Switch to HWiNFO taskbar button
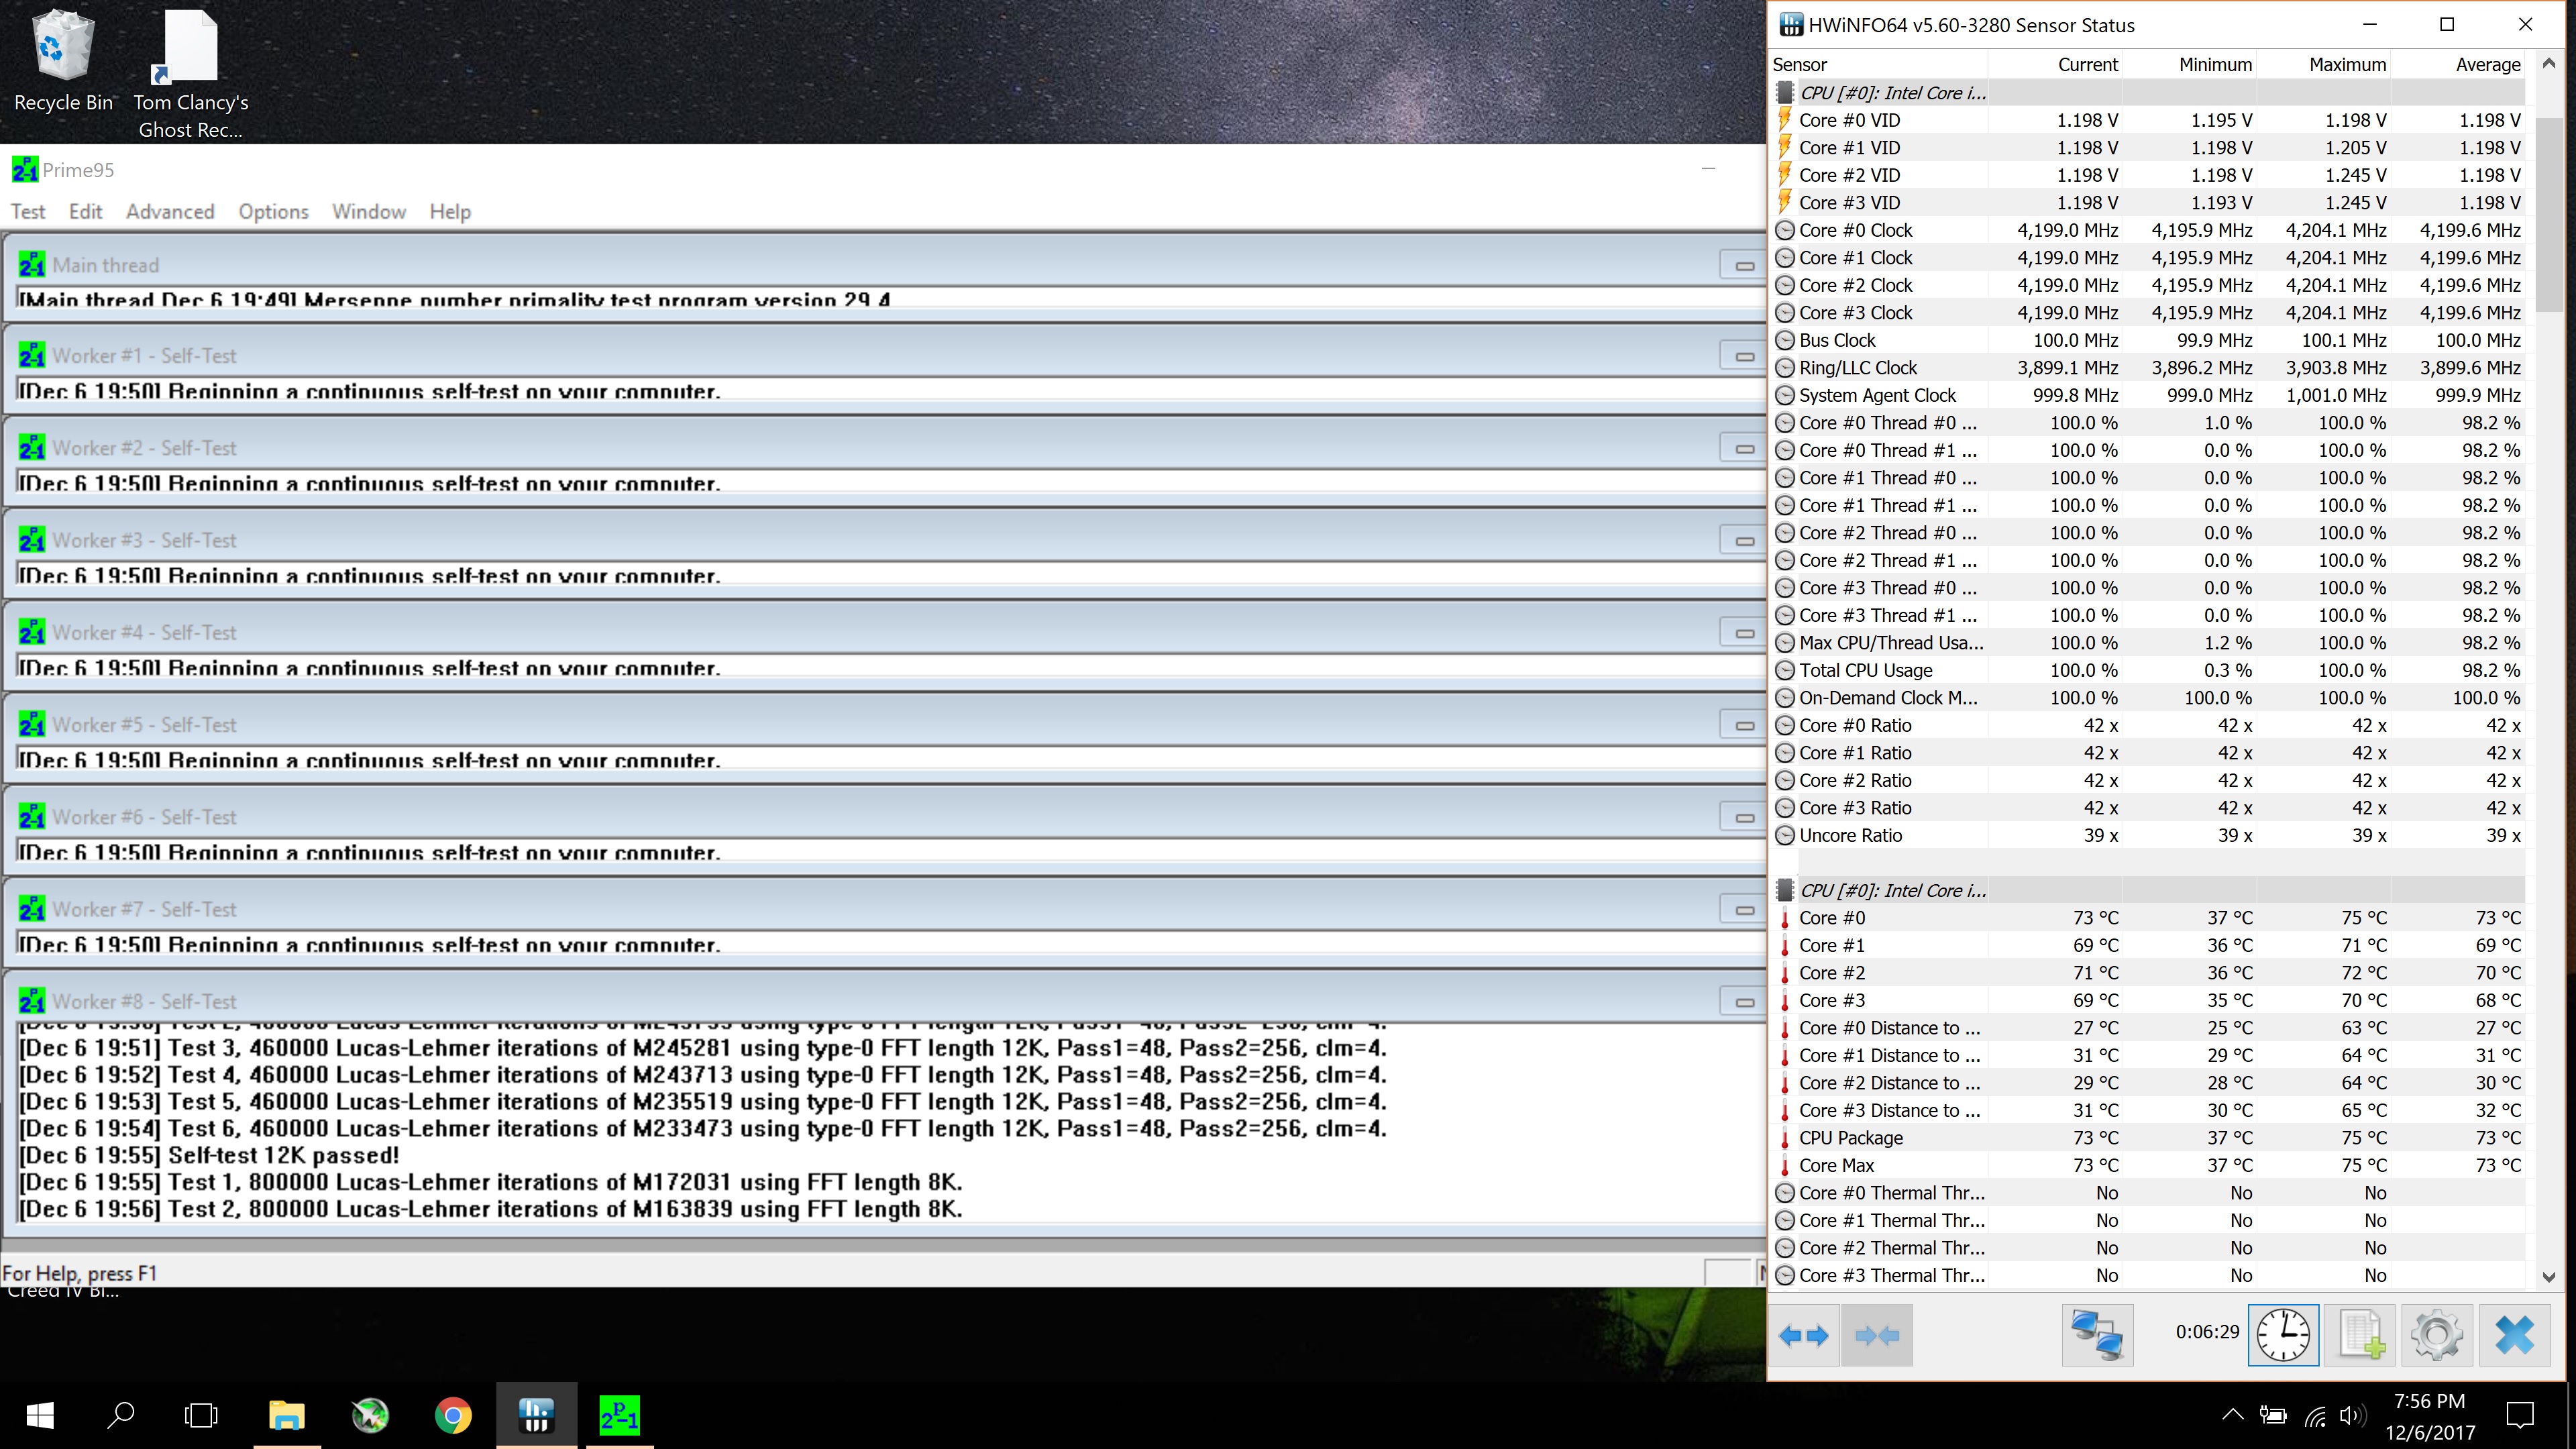Screen dimensions: 2576x1449 click(537, 1415)
